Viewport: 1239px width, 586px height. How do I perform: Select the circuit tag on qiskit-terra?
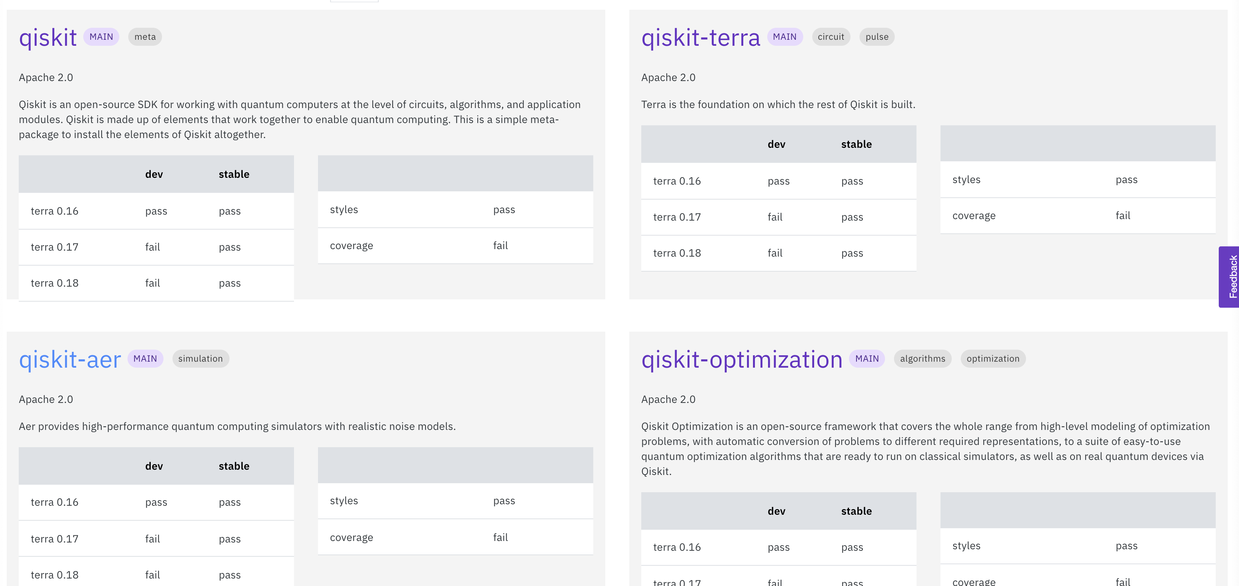(831, 36)
